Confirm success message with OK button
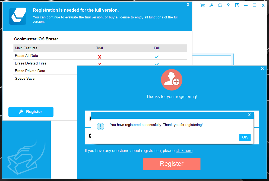The height and width of the screenshot is (181, 269). (x=245, y=137)
